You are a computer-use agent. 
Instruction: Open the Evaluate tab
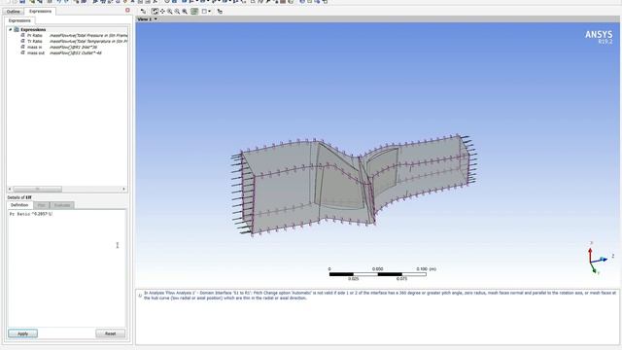point(62,205)
